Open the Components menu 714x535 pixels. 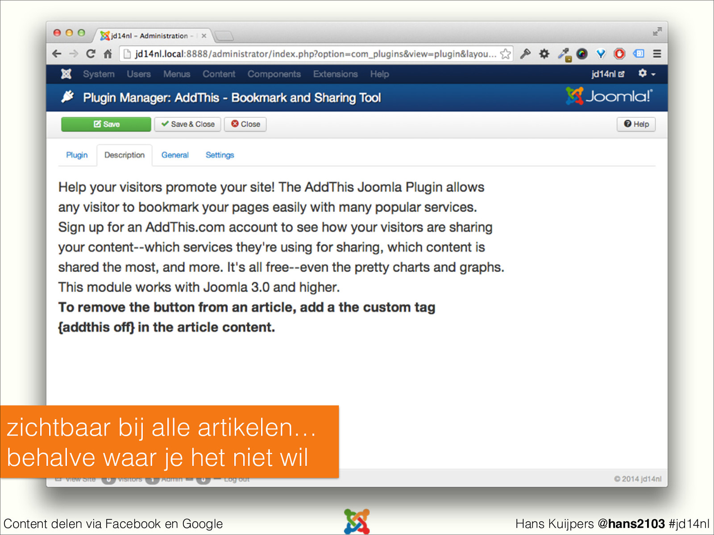pyautogui.click(x=274, y=74)
